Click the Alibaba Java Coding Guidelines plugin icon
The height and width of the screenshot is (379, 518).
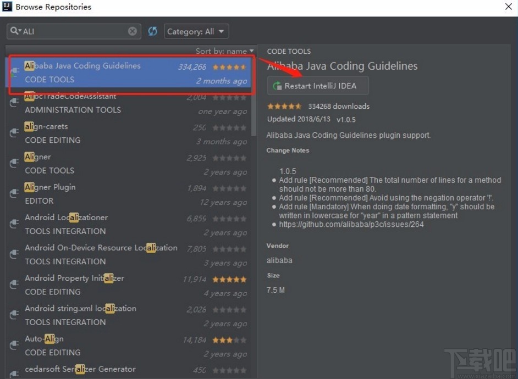(x=14, y=72)
